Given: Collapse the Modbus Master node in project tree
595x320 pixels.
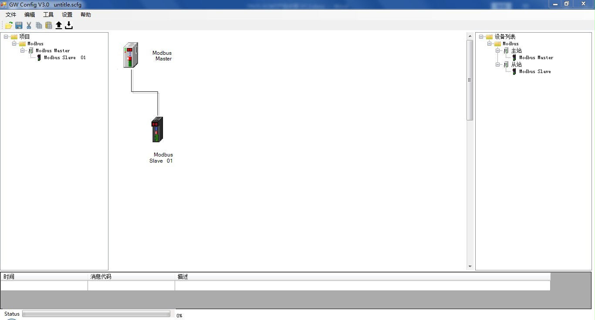Looking at the screenshot, I should tap(23, 51).
